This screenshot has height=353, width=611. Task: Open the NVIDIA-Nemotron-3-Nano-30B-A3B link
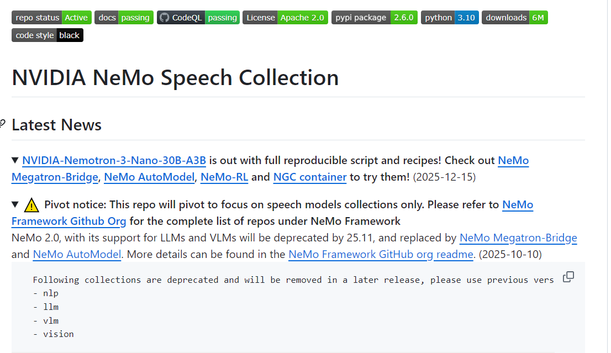point(114,161)
